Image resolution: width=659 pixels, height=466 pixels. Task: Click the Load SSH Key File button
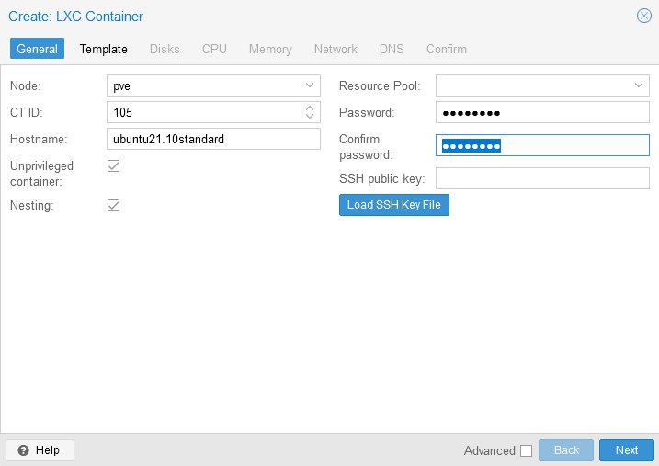point(393,205)
